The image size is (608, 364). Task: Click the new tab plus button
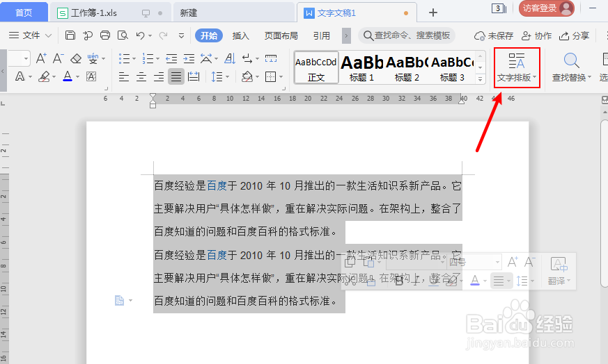coord(433,13)
